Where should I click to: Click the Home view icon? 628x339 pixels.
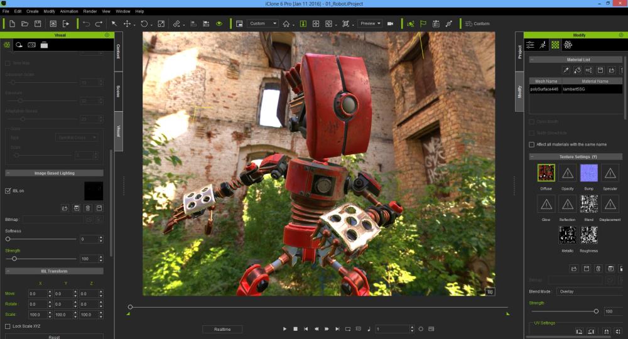[x=286, y=24]
